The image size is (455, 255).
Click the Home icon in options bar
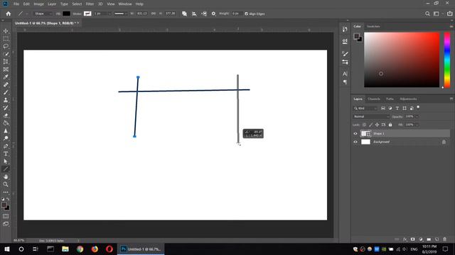click(8, 13)
